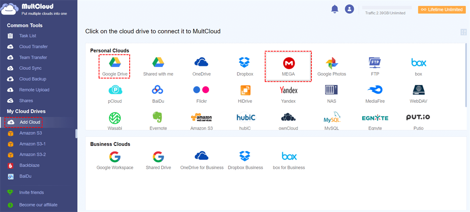Add Google Workspace business cloud
Screen dimensions: 470x212
(x=115, y=160)
